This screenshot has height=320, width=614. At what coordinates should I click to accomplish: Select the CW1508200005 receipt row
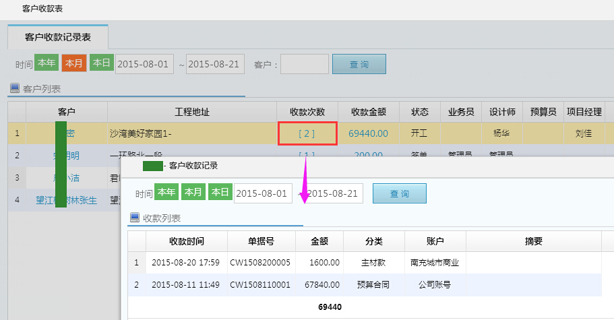[261, 262]
